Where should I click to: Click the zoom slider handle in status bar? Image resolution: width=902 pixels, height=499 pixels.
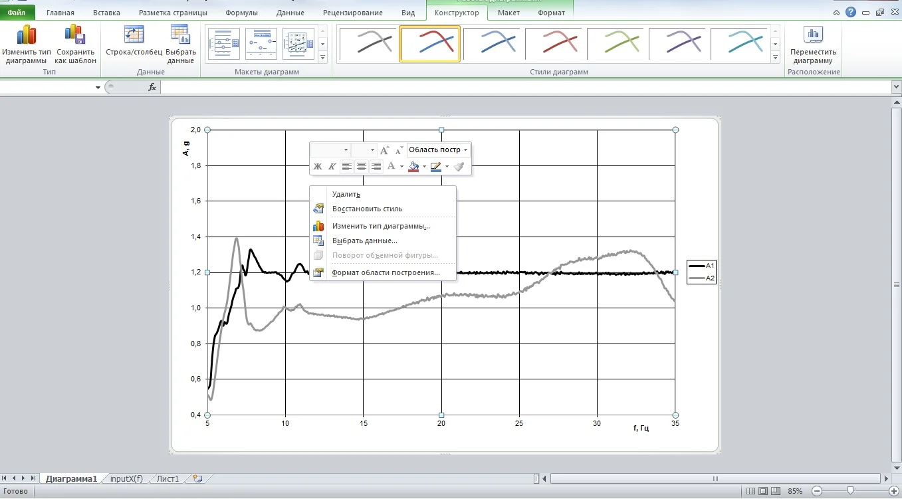(x=850, y=491)
